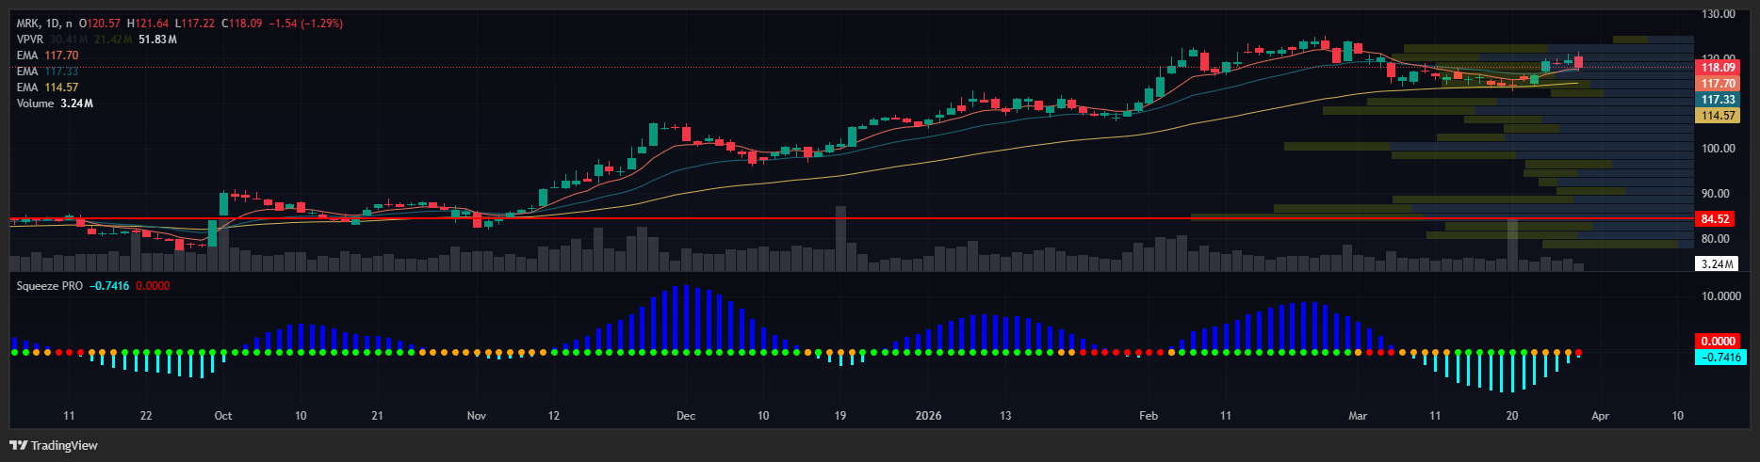The width and height of the screenshot is (1760, 462).
Task: Click the 117.33 EMA price scale label
Action: [x=1718, y=100]
